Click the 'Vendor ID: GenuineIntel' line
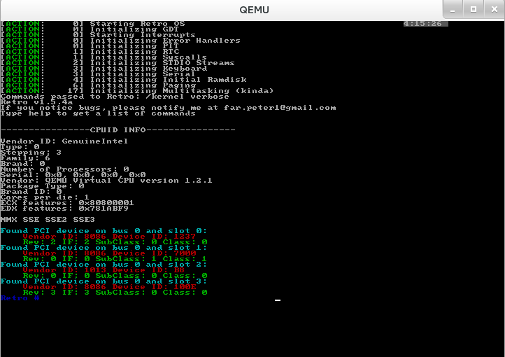The height and width of the screenshot is (357, 505). click(64, 141)
